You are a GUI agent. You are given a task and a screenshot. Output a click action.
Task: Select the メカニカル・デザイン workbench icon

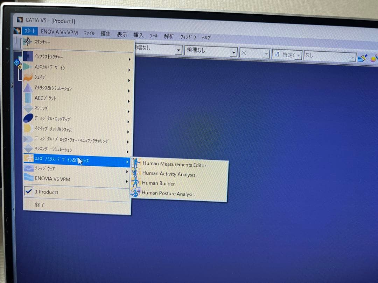click(x=28, y=66)
